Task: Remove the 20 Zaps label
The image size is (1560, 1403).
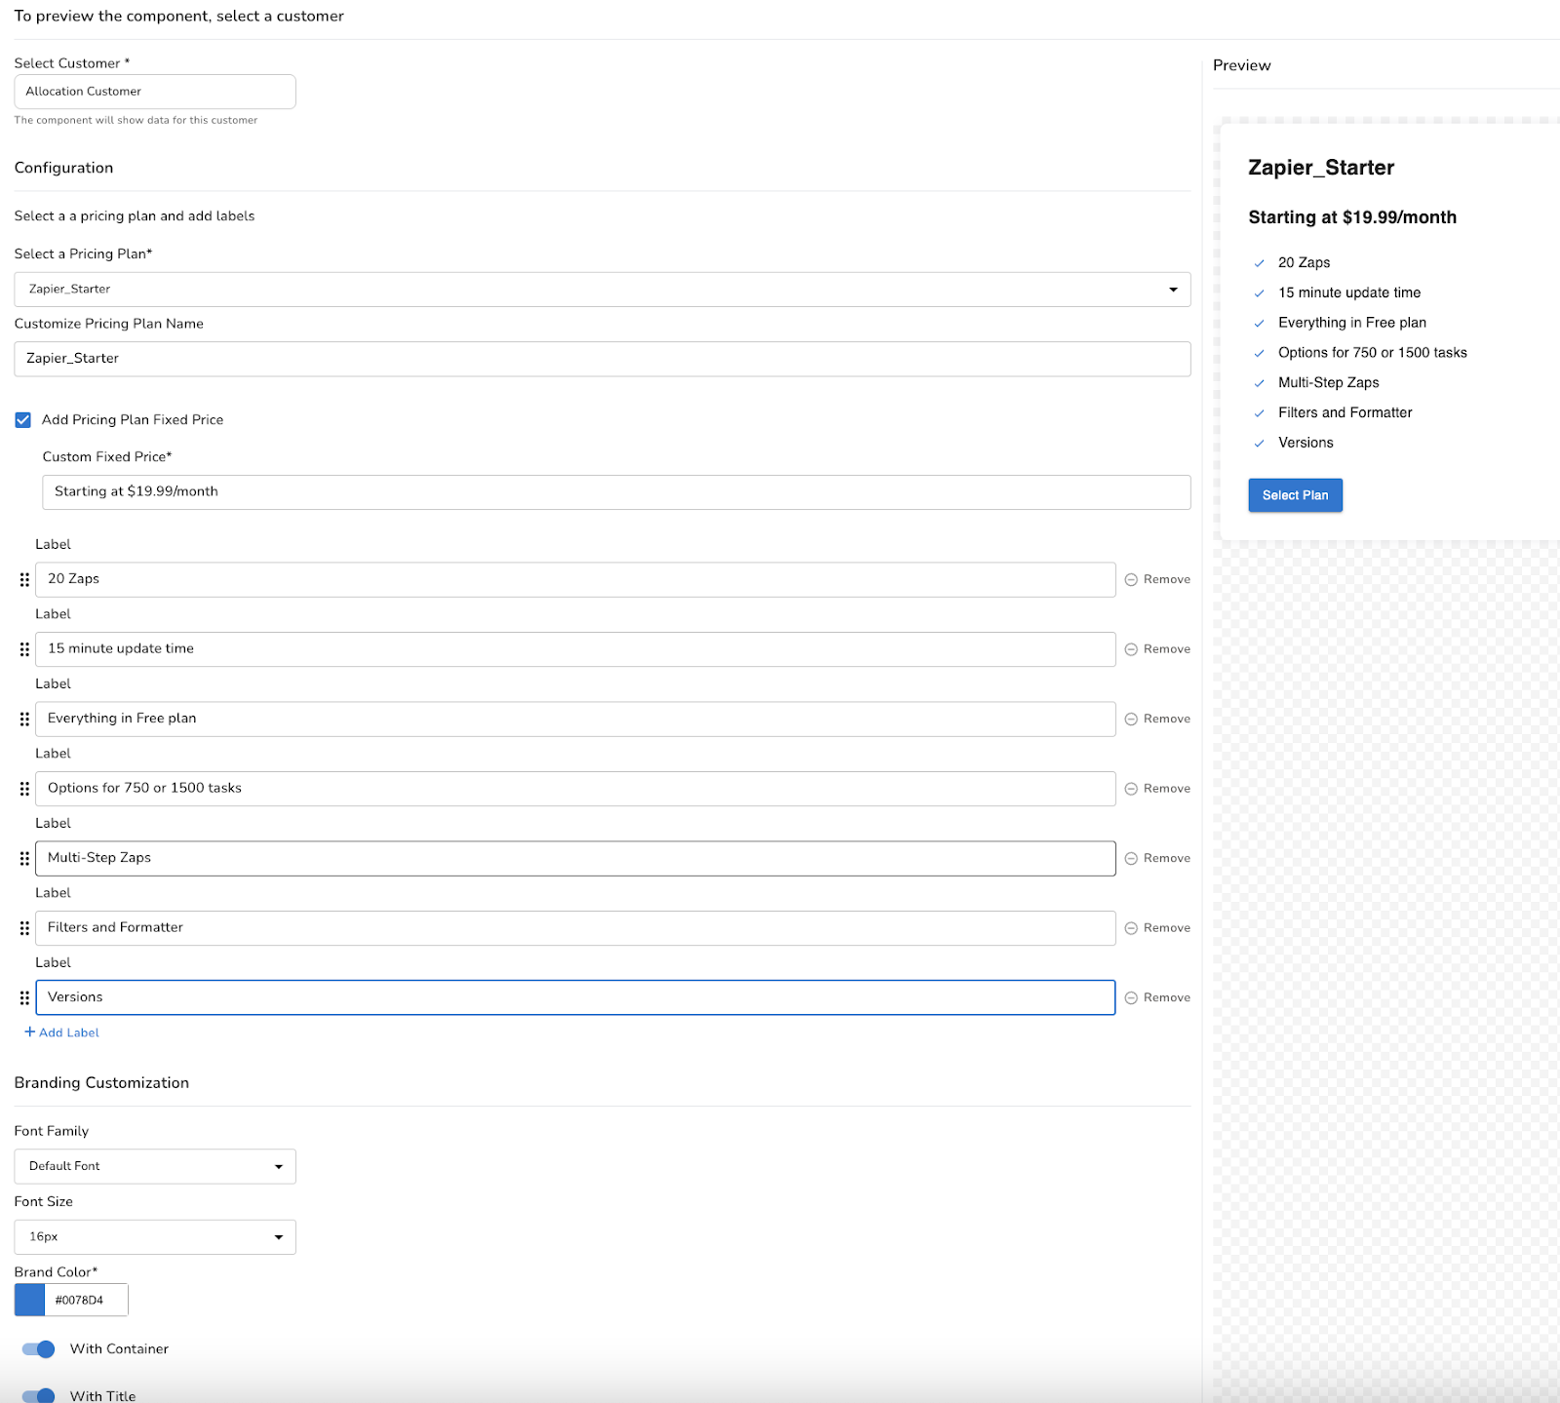Action: click(1157, 579)
